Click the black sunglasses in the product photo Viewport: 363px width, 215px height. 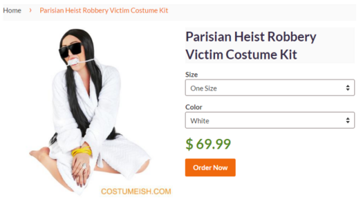point(70,50)
